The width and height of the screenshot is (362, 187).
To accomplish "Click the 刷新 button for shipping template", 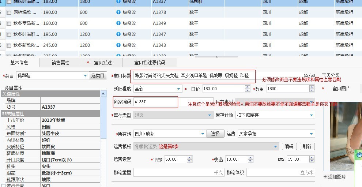I will [307, 146].
